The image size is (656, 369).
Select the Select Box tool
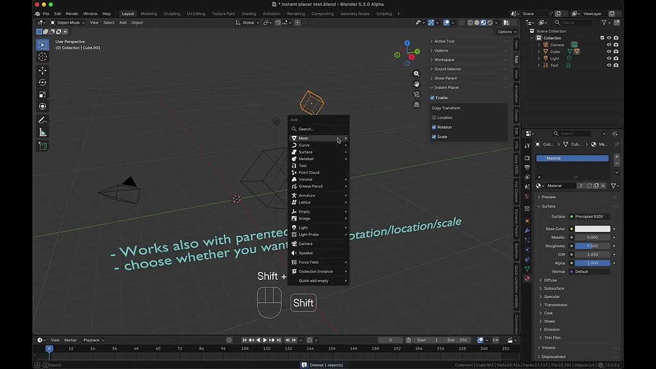[43, 45]
